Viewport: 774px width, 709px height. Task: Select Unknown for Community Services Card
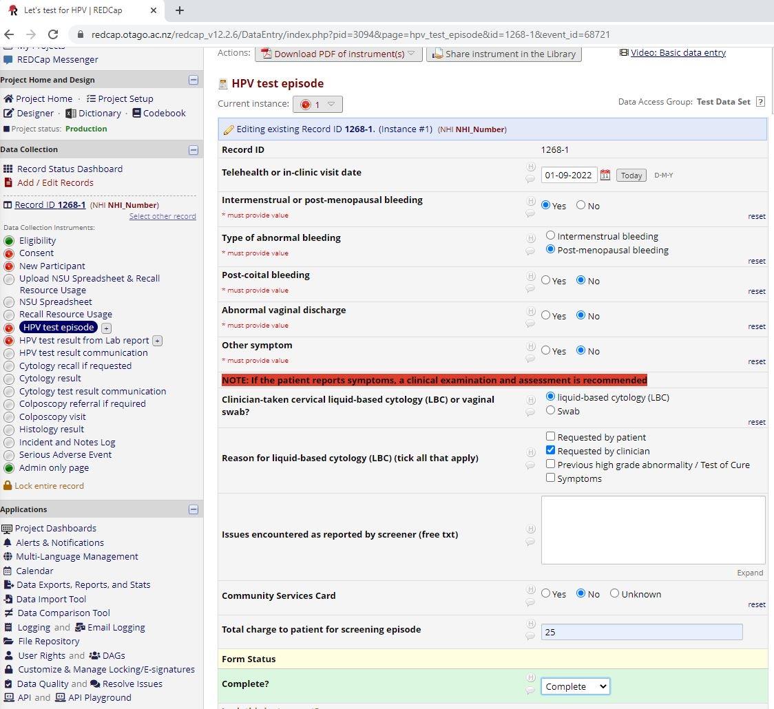[x=614, y=593]
